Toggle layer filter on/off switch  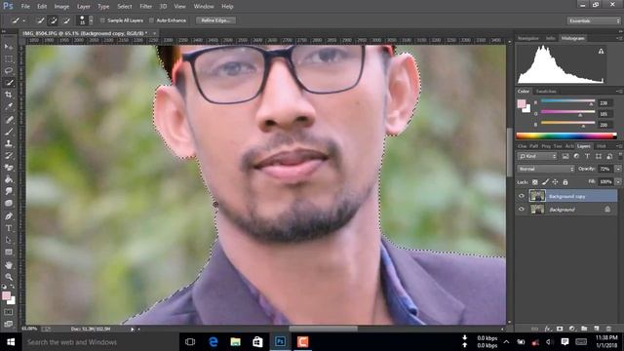click(x=620, y=156)
